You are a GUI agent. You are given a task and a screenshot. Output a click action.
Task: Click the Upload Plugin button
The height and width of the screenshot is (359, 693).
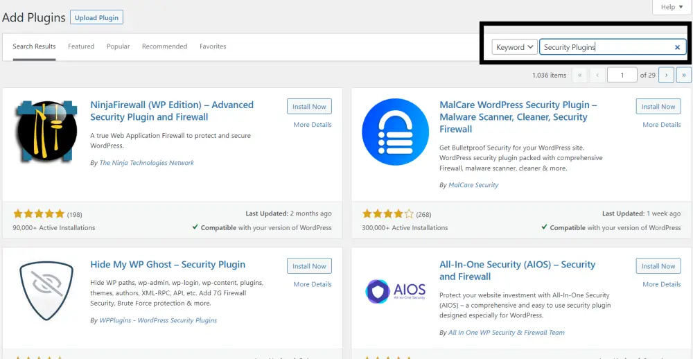[x=96, y=18]
